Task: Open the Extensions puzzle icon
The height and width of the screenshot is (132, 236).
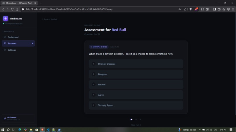Action: (202, 9)
